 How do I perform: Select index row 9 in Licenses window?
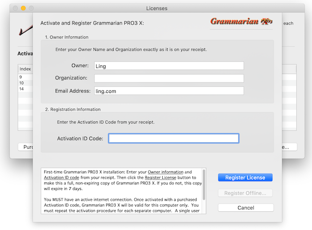pos(25,77)
